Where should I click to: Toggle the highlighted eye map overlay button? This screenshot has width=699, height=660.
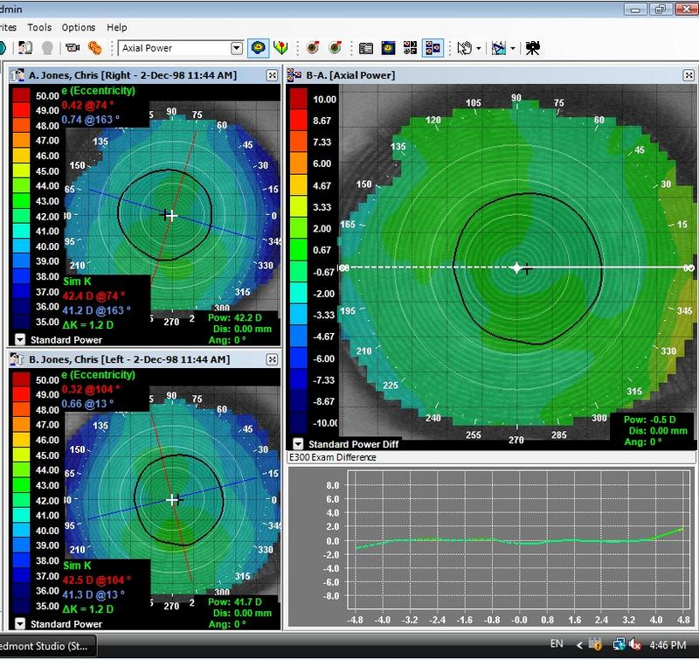tap(259, 48)
